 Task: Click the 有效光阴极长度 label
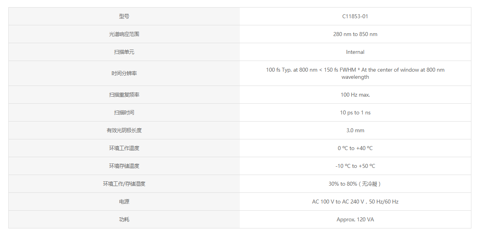point(124,130)
